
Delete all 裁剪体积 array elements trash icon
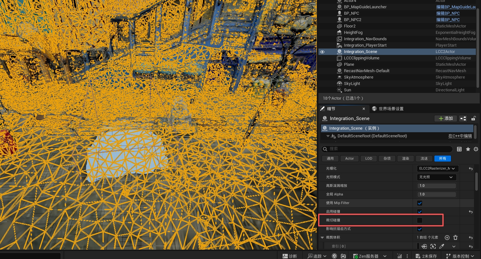(455, 238)
